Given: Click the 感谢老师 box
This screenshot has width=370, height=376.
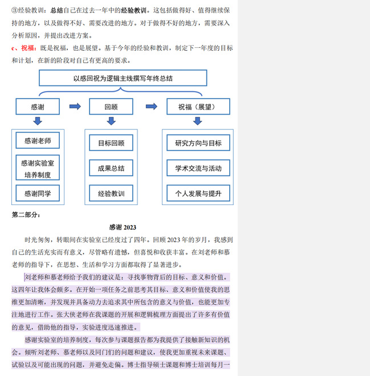Looking at the screenshot, I should coord(38,140).
